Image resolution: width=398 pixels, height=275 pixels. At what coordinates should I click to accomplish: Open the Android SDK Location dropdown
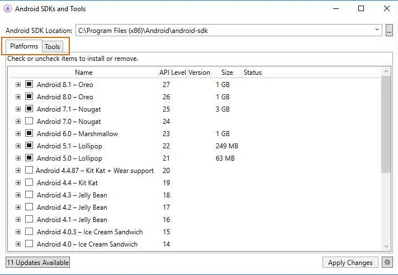coord(377,30)
